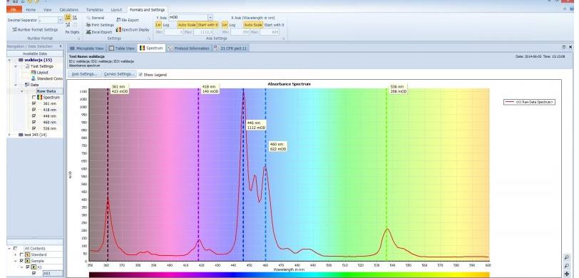Viewport: 579px width, 278px height.
Task: Switch to the Table View tab
Action: (121, 48)
